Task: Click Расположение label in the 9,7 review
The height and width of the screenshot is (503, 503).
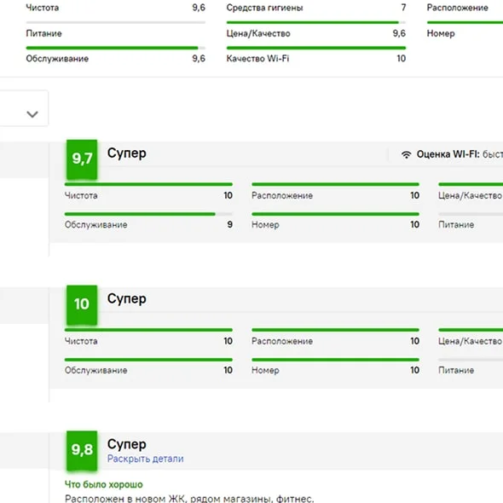Action: [282, 196]
